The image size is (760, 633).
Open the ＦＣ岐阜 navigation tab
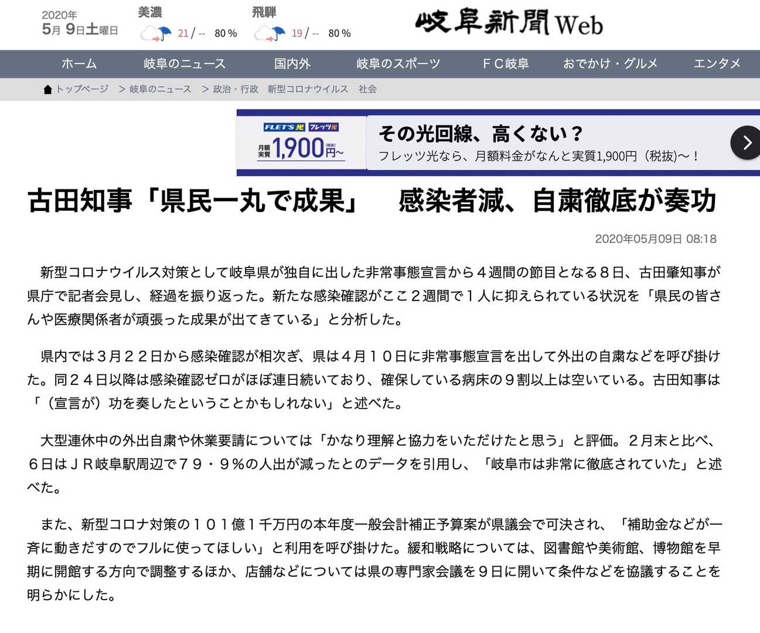point(505,63)
